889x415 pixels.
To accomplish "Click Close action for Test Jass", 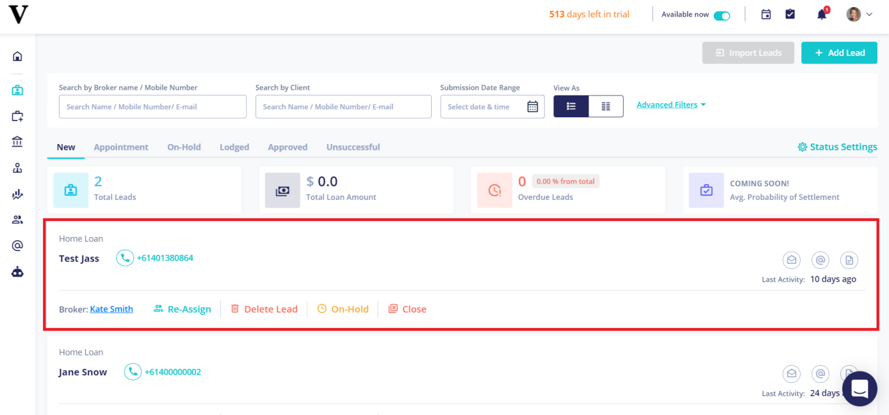I will pyautogui.click(x=407, y=309).
